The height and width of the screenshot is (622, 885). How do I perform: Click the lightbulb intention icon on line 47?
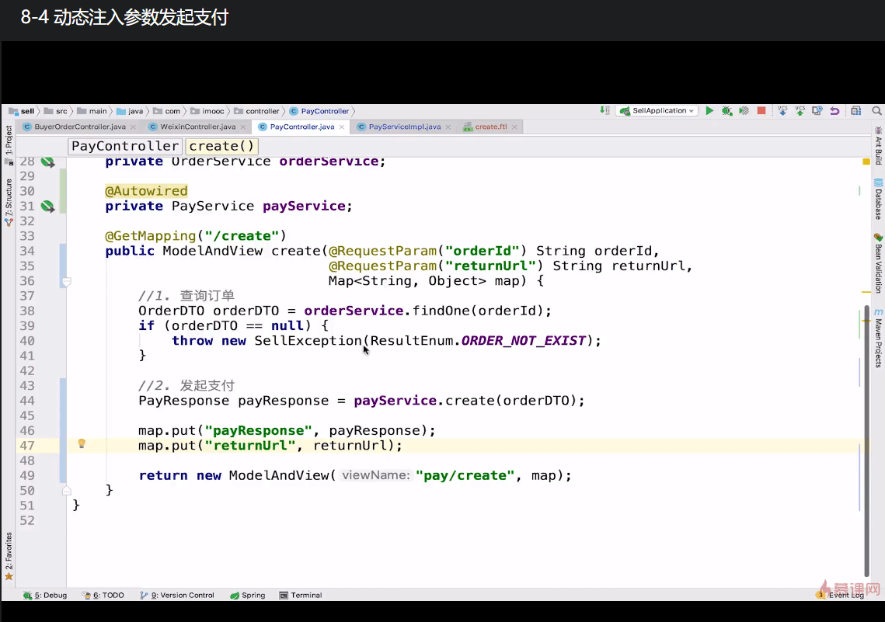[82, 444]
